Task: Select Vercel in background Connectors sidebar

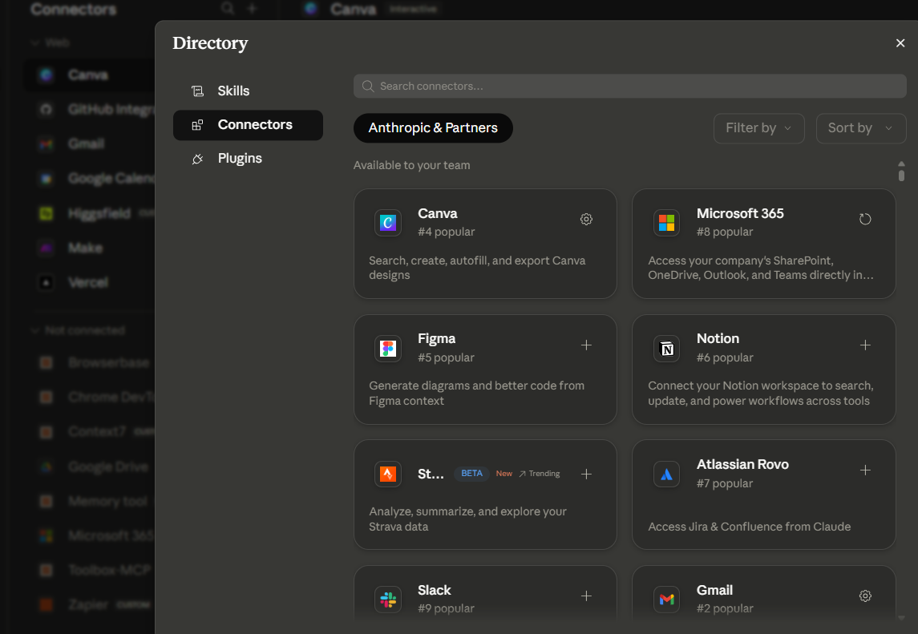Action: coord(89,282)
